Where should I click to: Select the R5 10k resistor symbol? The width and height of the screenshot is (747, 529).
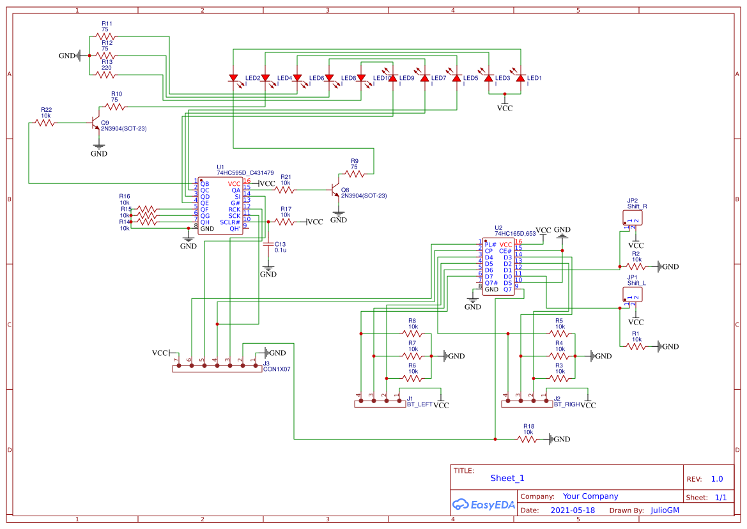click(x=559, y=333)
